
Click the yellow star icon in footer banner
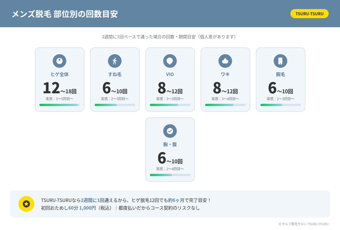(x=26, y=204)
